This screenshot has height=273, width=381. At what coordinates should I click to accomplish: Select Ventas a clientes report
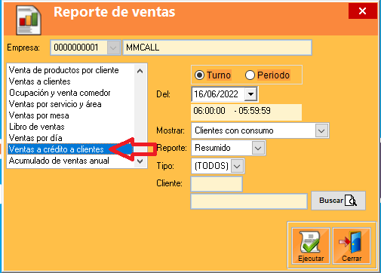point(39,81)
